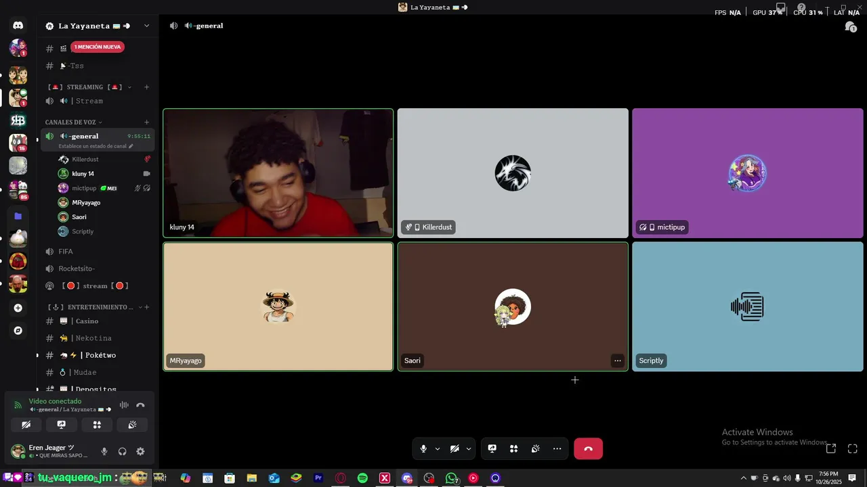Focus the MRyayago call tile

[x=278, y=306]
